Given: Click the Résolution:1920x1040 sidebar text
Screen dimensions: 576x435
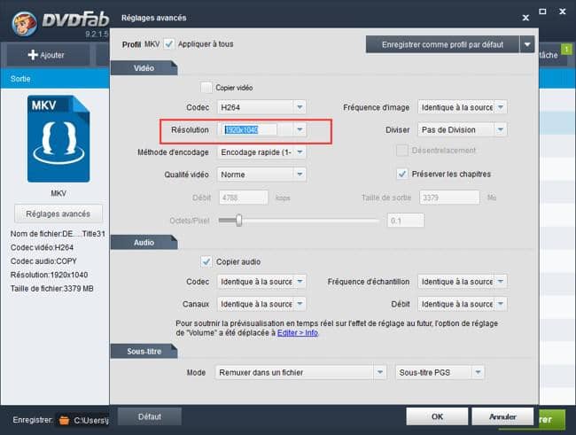Looking at the screenshot, I should pos(49,275).
